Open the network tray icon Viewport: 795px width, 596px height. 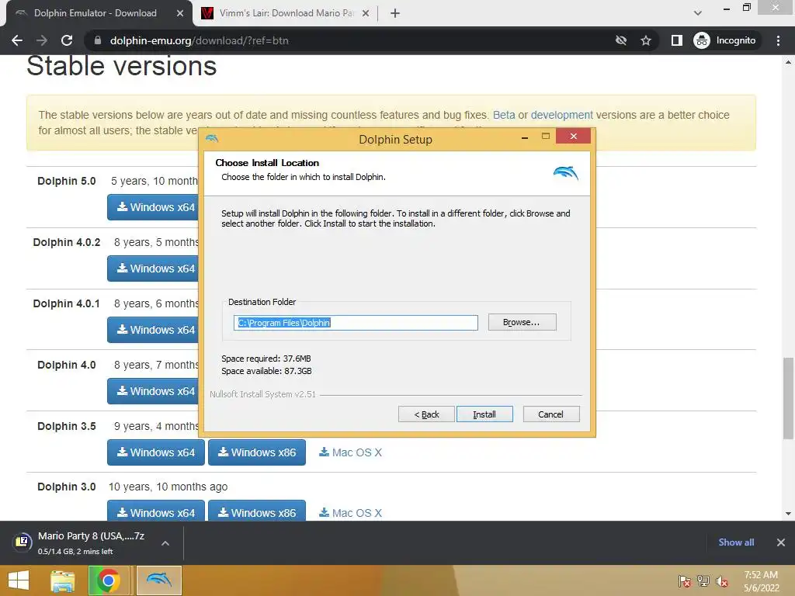(703, 581)
